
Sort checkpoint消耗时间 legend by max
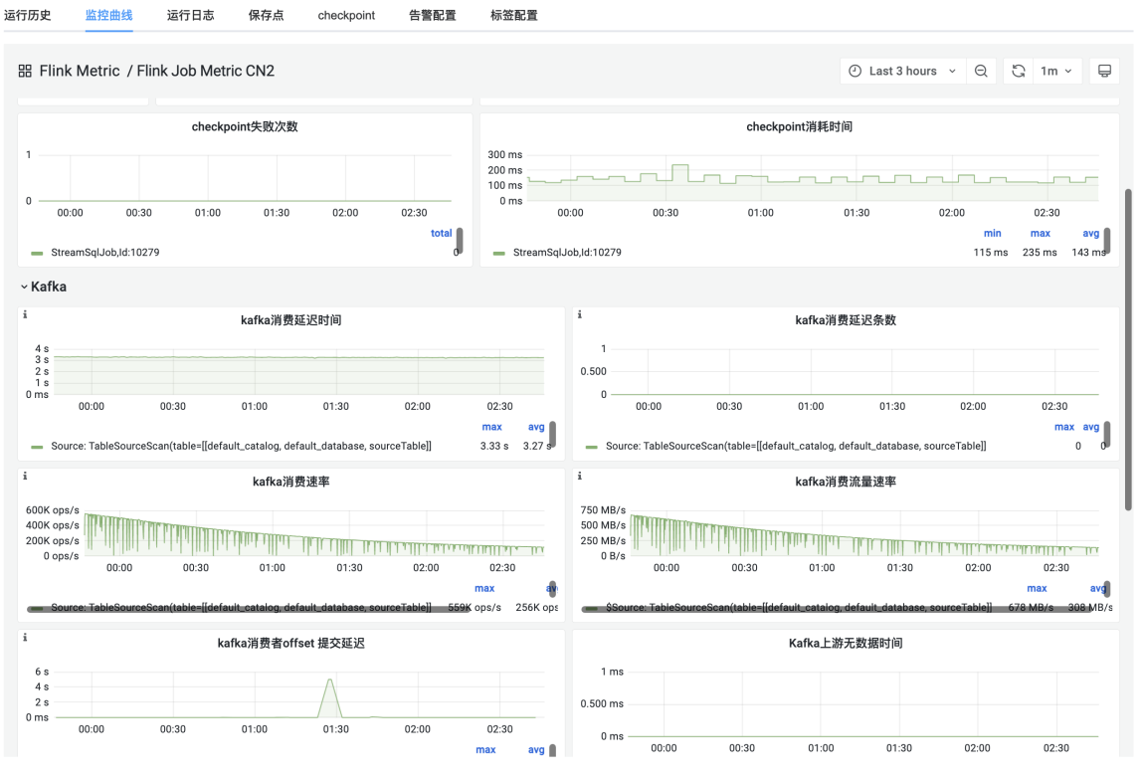1041,234
